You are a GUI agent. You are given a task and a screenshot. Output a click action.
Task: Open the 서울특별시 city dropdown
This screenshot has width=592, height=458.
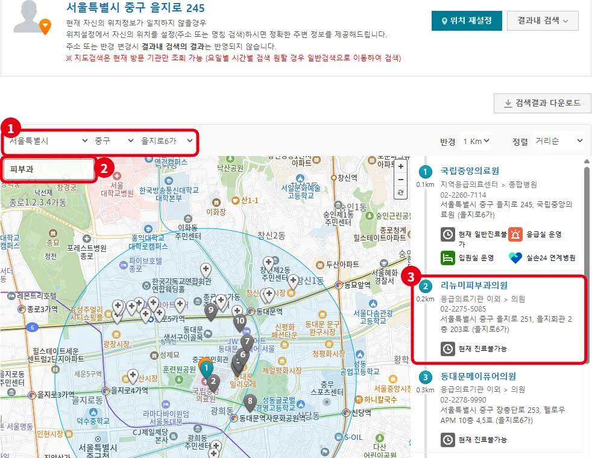coord(48,141)
